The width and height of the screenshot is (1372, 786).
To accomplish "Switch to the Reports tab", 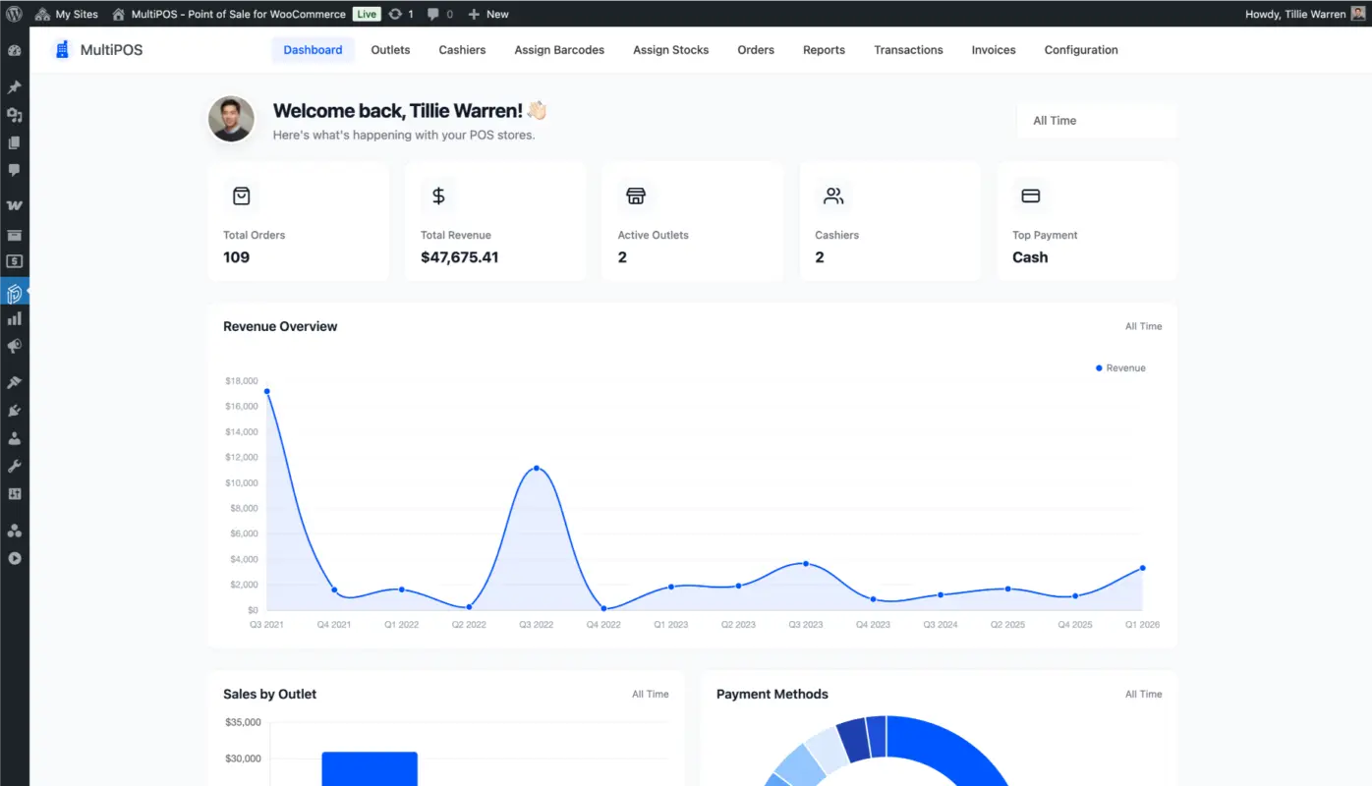I will point(824,50).
